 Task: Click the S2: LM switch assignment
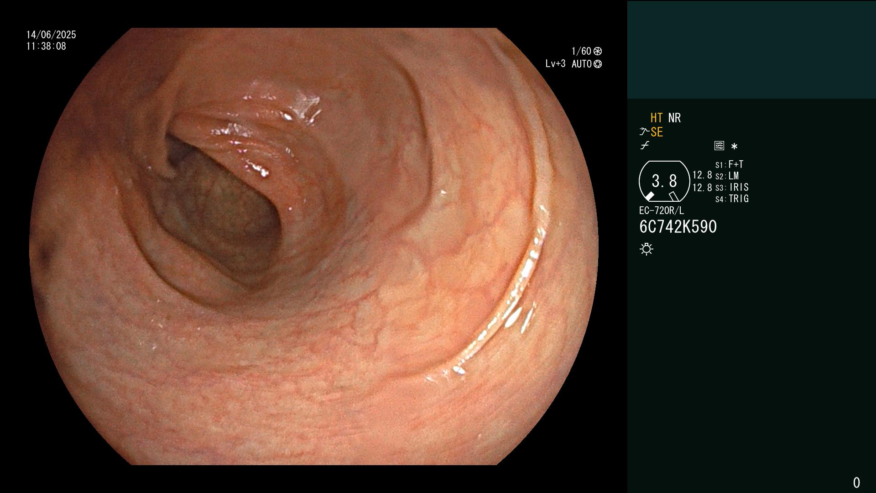[727, 176]
